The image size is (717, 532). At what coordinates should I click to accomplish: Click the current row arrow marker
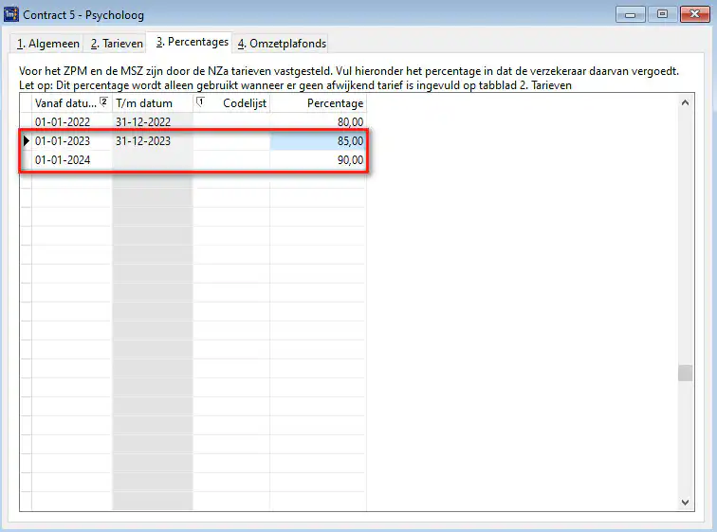point(26,141)
